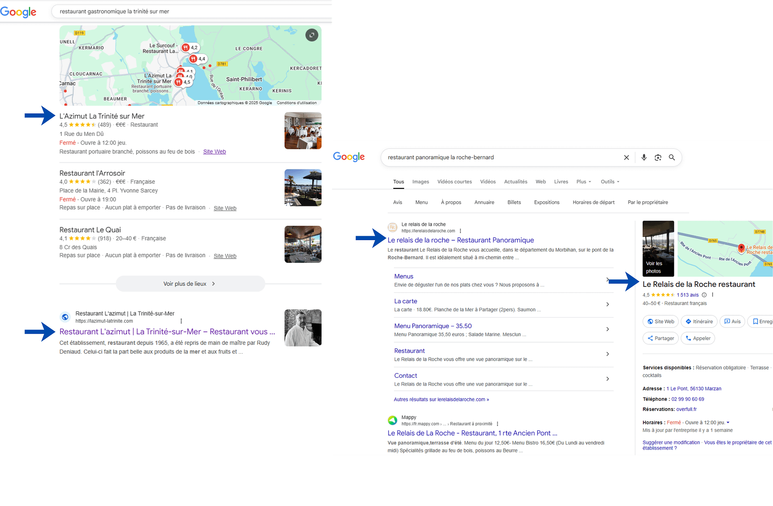Open the Site Web link for L'Azimut

point(214,152)
